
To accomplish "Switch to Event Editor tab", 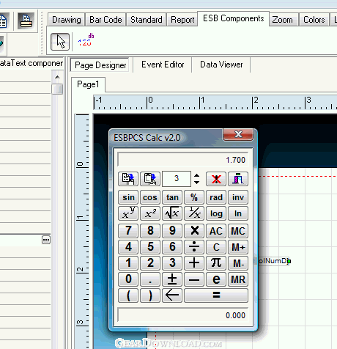I will click(163, 65).
